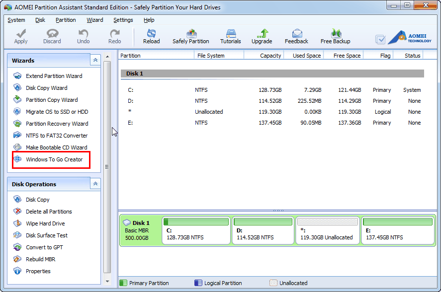Click the Partition Recovery Wizard icon

coord(17,123)
